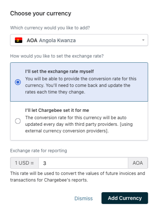Click the AOA suffix label in rate field
Viewport: 157px width, 212px height.
click(x=138, y=163)
